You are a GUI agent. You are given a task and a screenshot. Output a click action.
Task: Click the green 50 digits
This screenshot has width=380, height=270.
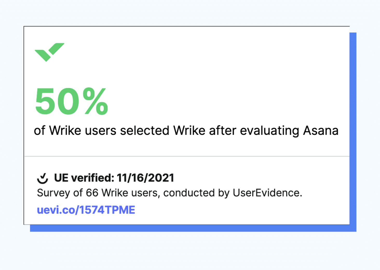pyautogui.click(x=57, y=101)
